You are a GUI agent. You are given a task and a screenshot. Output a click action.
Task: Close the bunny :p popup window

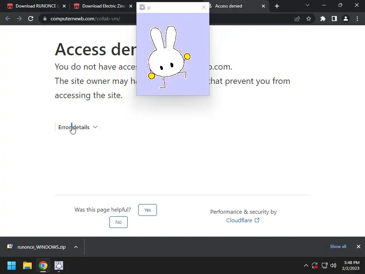pos(204,7)
